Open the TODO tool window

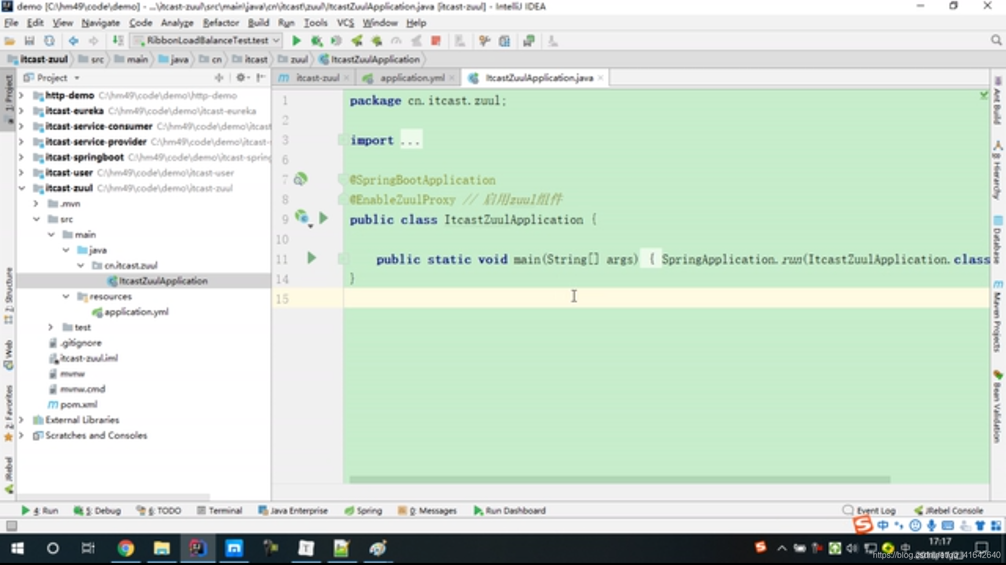point(159,510)
